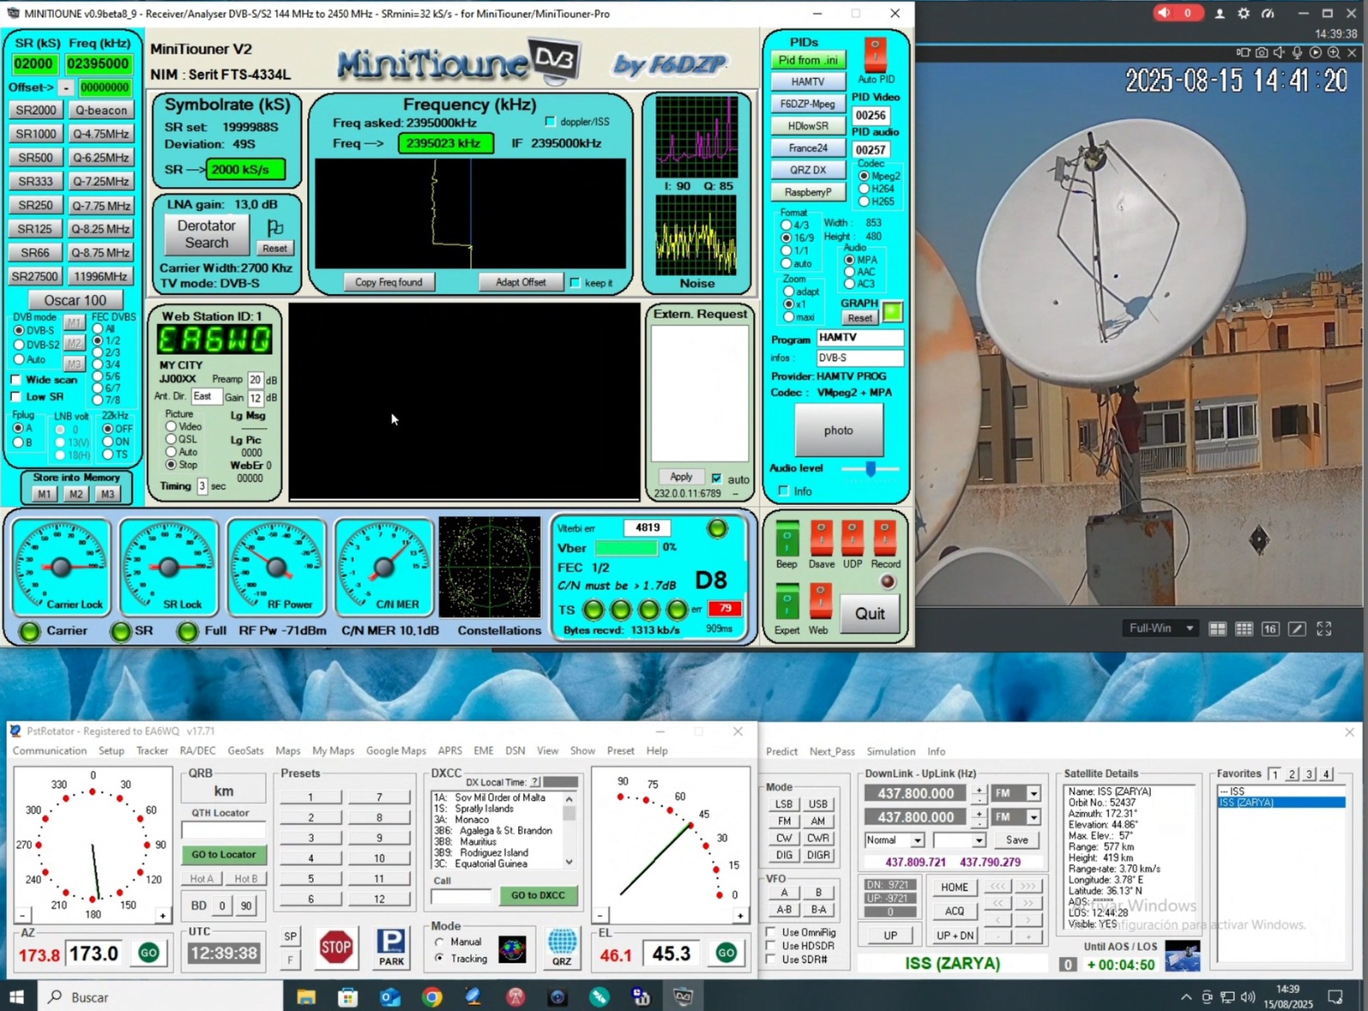1368x1011 pixels.
Task: Check Use OmniRig option
Action: click(771, 932)
